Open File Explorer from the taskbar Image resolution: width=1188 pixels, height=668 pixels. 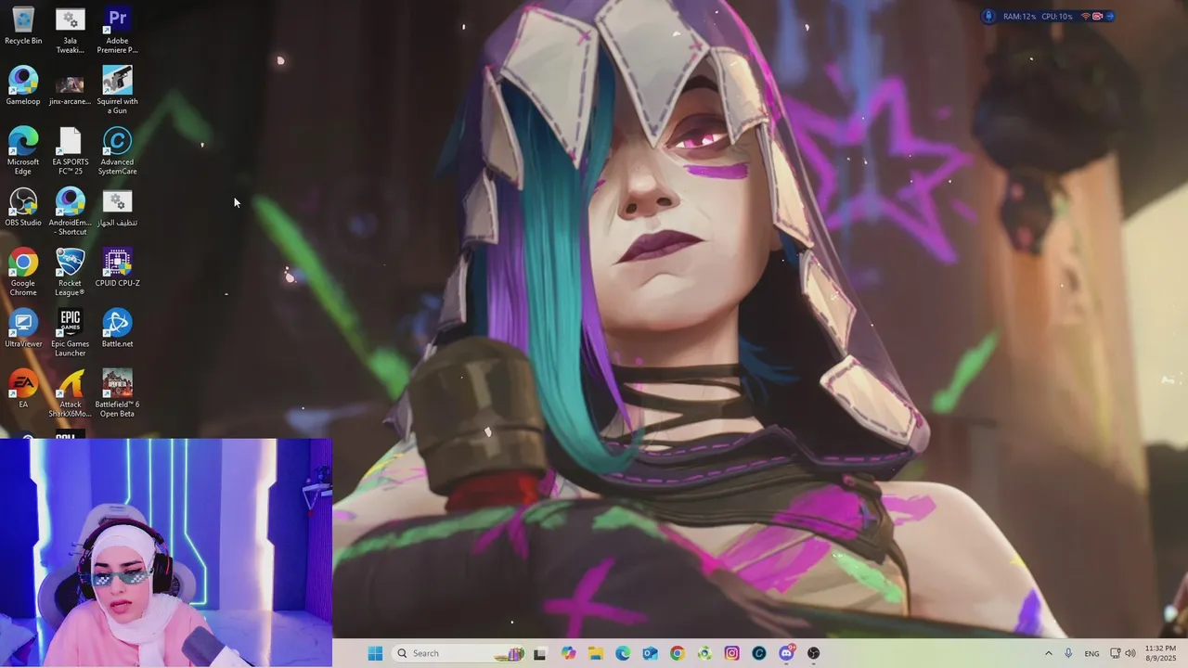[x=595, y=653]
